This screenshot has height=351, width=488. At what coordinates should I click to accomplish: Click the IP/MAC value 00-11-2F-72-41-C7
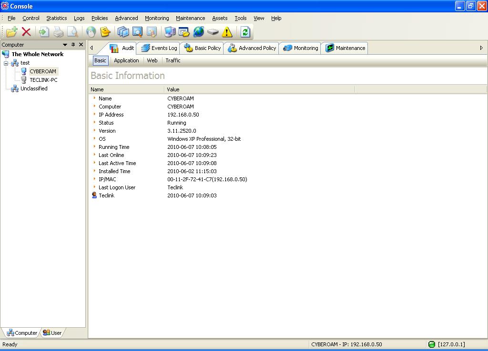coord(207,179)
